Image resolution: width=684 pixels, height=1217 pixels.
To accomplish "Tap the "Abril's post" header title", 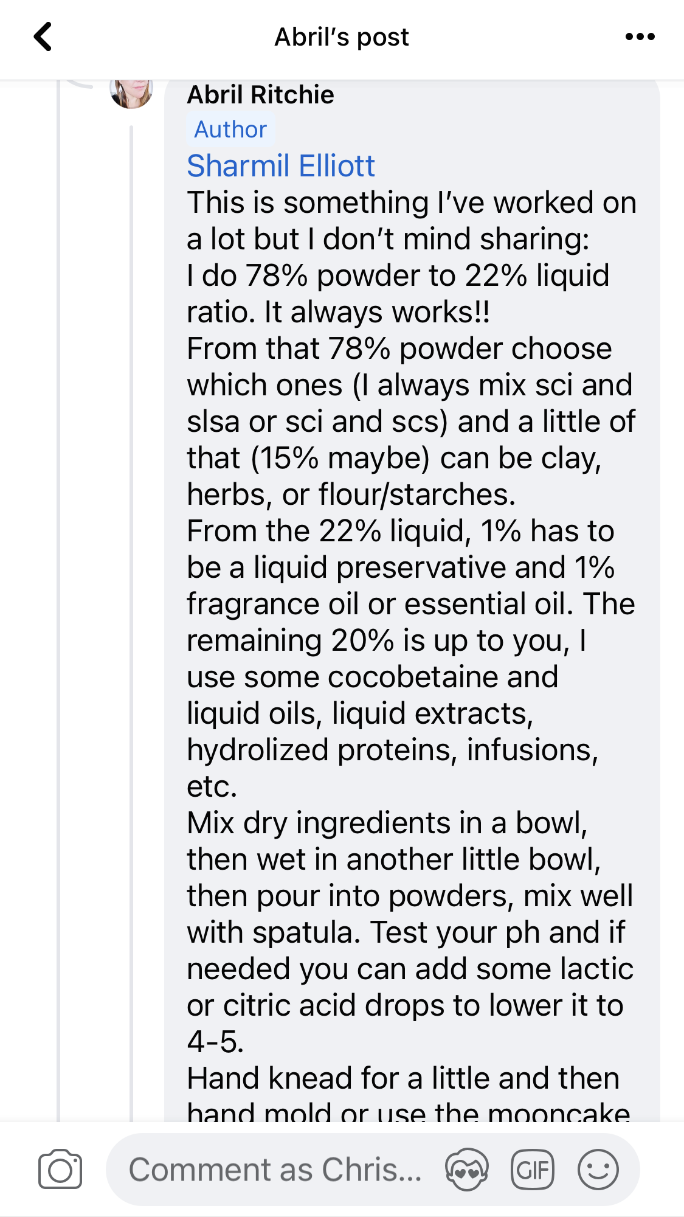I will 342,37.
